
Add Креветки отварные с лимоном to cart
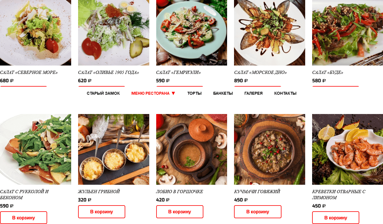click(x=336, y=218)
